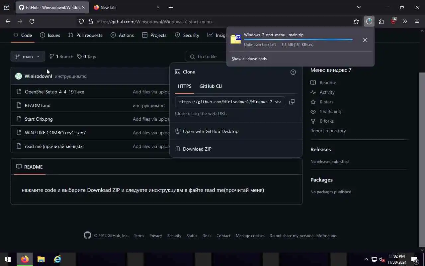The image size is (425, 266).
Task: Open the Extensions puzzle icon
Action: pyautogui.click(x=381, y=21)
